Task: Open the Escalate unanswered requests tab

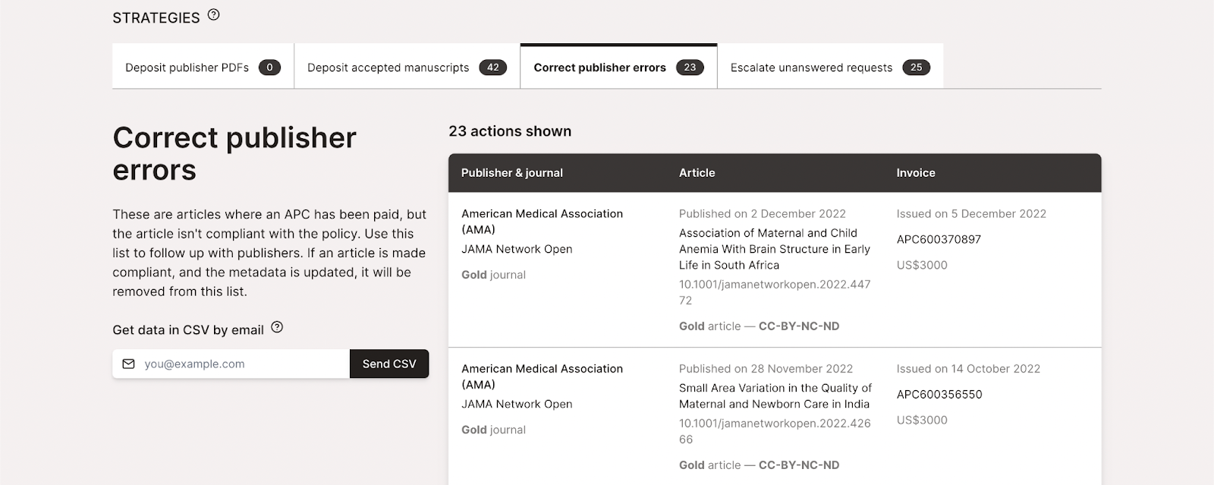Action: (811, 68)
